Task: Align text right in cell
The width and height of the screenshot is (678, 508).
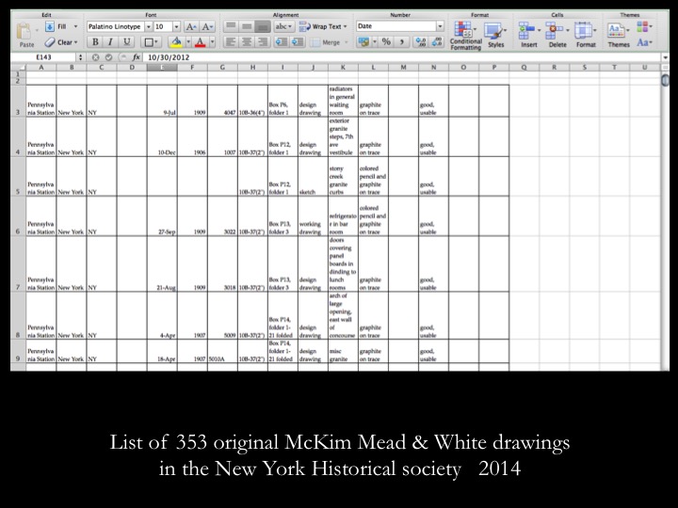Action: [262, 42]
